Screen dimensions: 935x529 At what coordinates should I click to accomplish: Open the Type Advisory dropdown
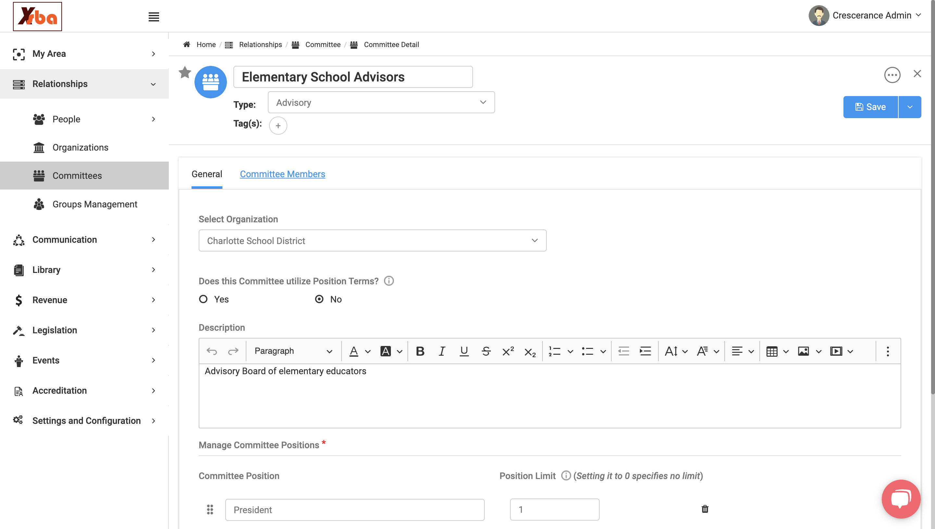(x=381, y=103)
